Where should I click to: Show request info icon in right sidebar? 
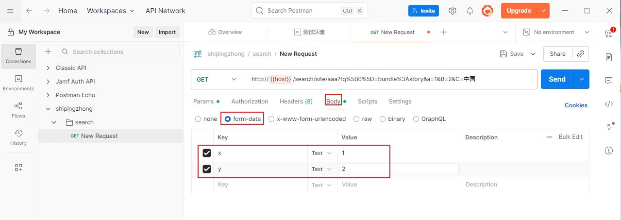[x=609, y=151]
